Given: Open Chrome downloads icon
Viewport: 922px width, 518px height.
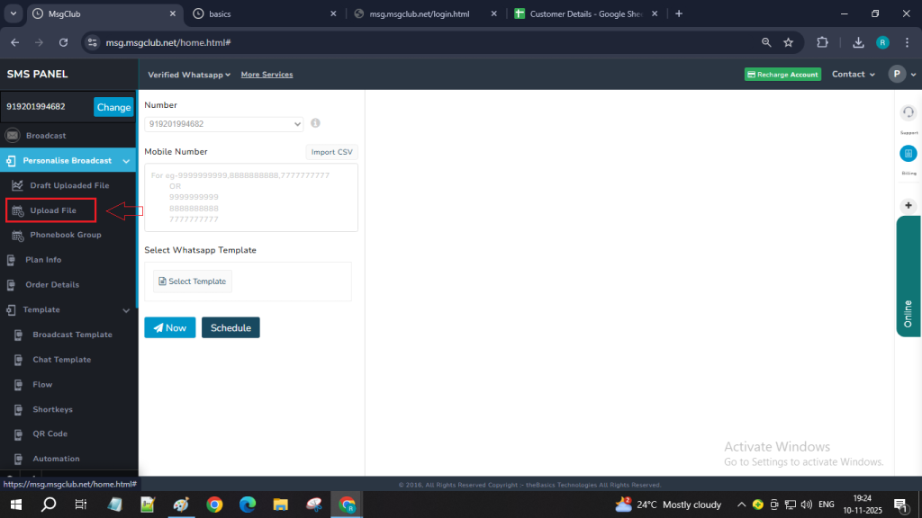Looking at the screenshot, I should [x=858, y=42].
